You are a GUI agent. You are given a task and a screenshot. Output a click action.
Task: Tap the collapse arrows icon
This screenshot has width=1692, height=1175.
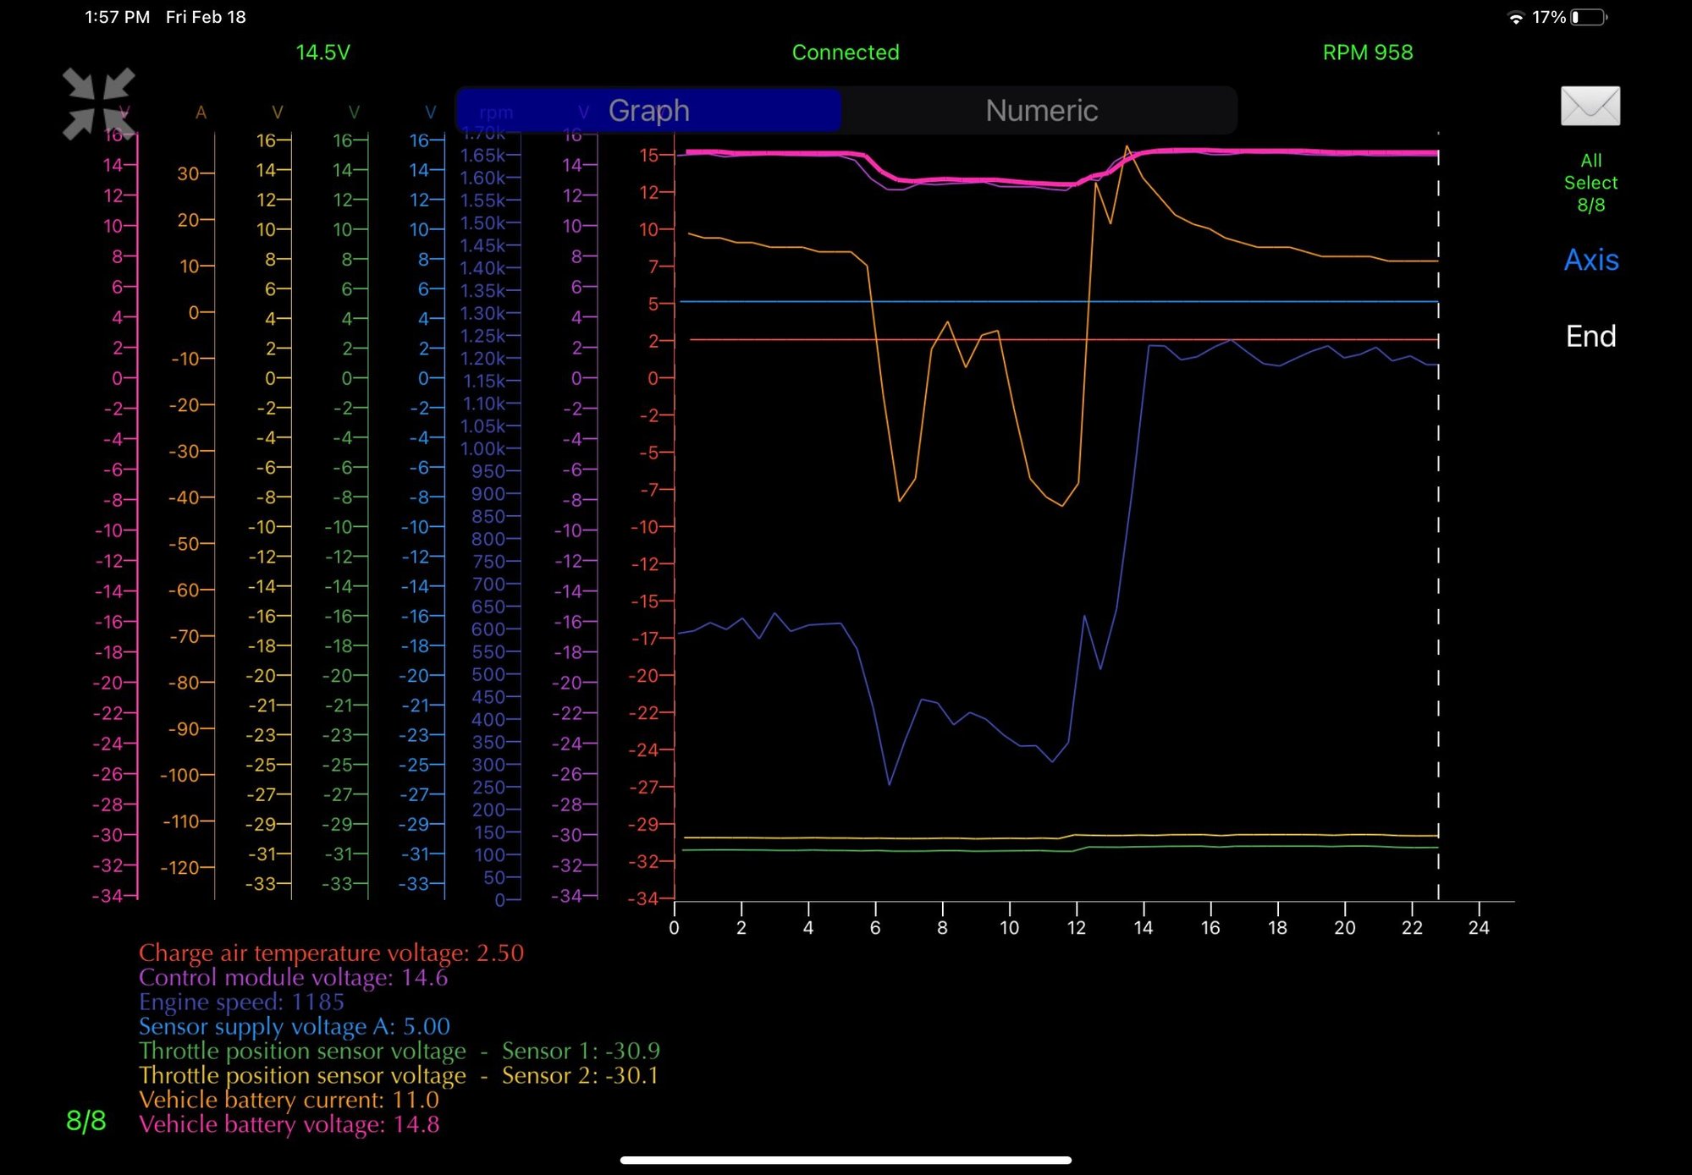(98, 103)
